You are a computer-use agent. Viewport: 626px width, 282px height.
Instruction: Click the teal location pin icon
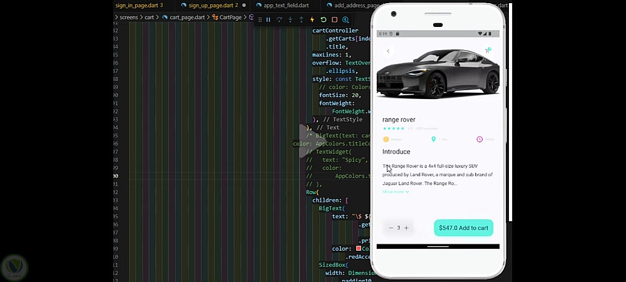point(433,139)
